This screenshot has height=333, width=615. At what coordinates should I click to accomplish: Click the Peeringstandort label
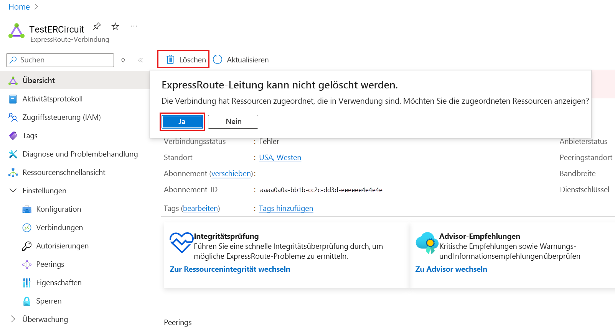[586, 158]
